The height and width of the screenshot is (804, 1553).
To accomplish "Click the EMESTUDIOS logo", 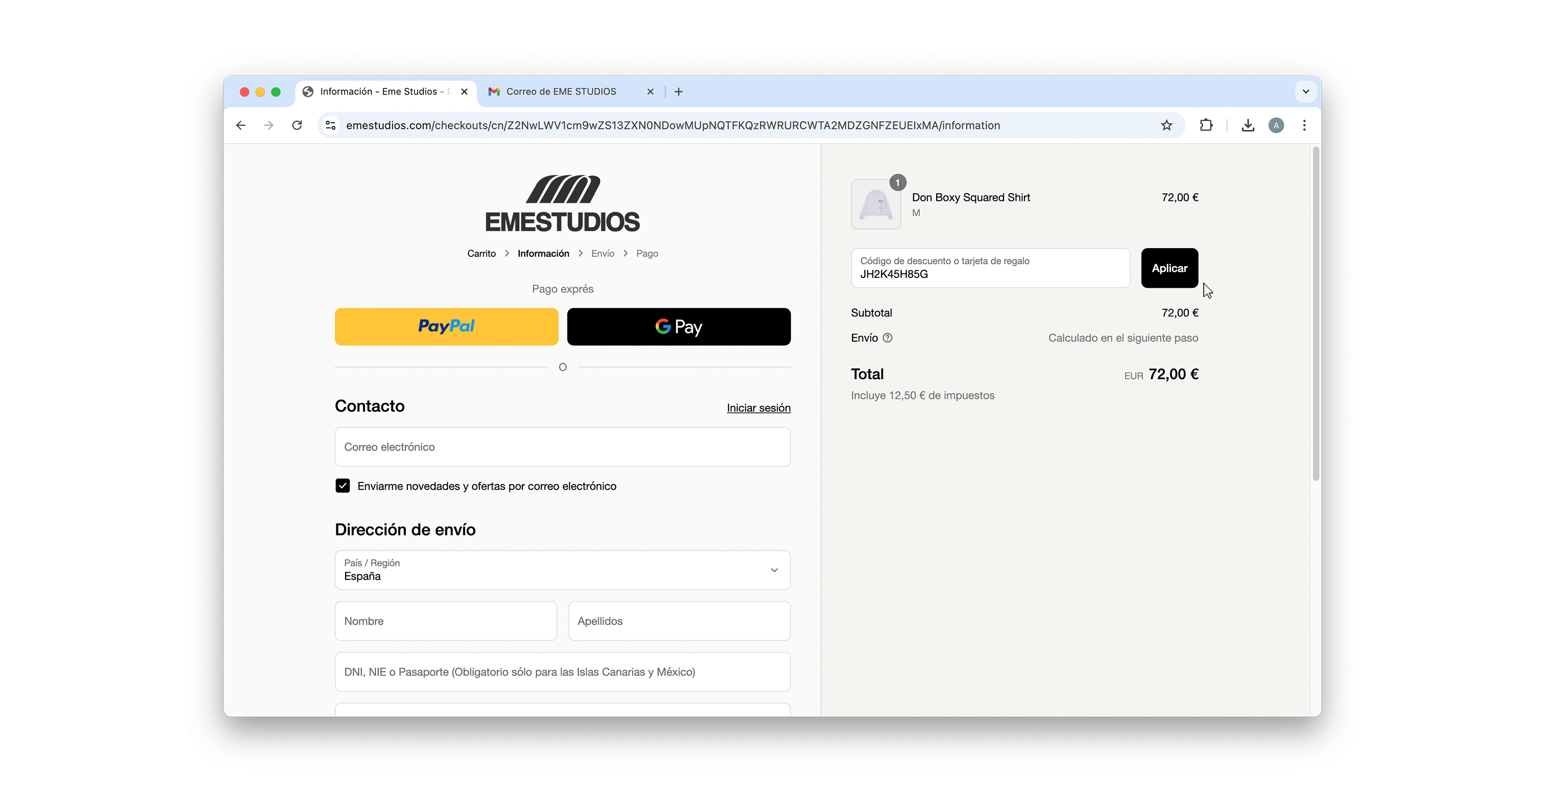I will (562, 204).
